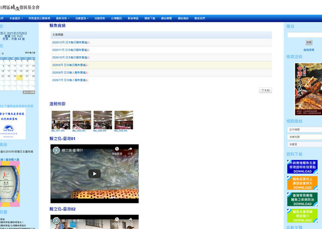Click the orange DOWNLOAD banner for eel quality seminar
This screenshot has width=322, height=229.
[x=302, y=183]
